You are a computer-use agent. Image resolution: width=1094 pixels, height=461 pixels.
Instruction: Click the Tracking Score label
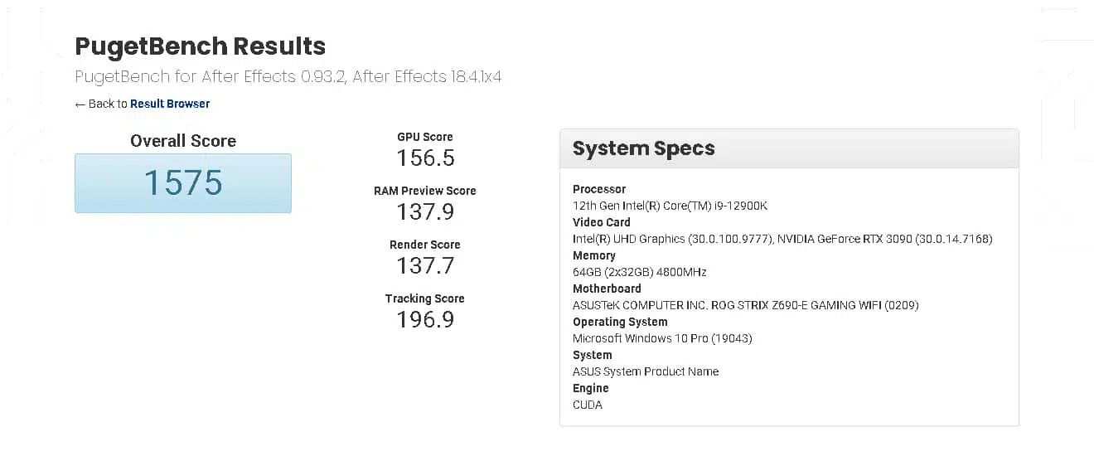[x=425, y=298]
